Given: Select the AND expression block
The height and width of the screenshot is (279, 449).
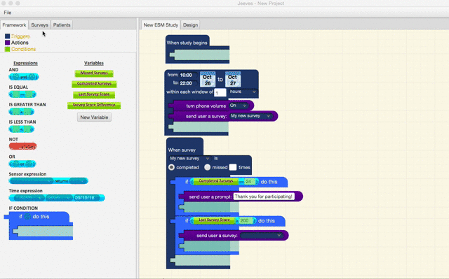Looking at the screenshot, I should click(x=24, y=77).
